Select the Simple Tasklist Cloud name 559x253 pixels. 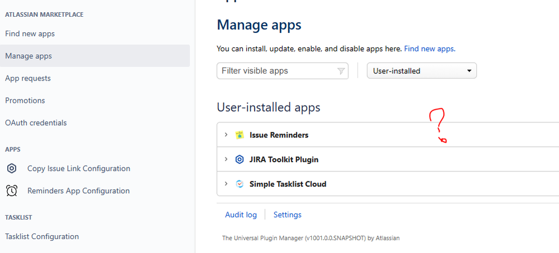point(288,184)
